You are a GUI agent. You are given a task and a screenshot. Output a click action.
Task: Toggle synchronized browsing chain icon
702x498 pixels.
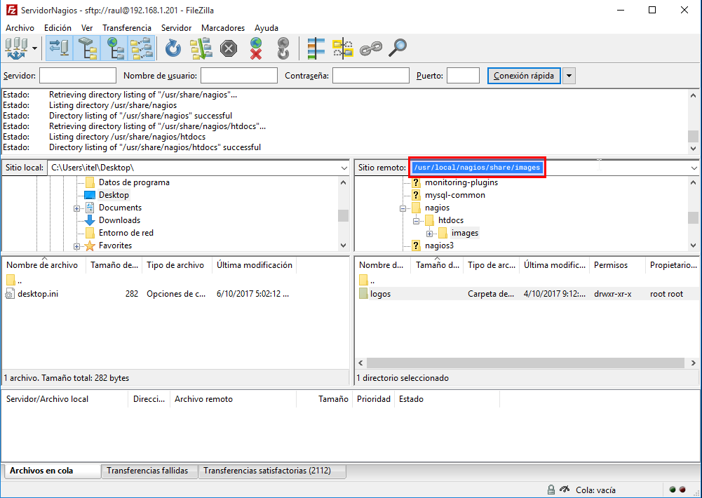(371, 48)
